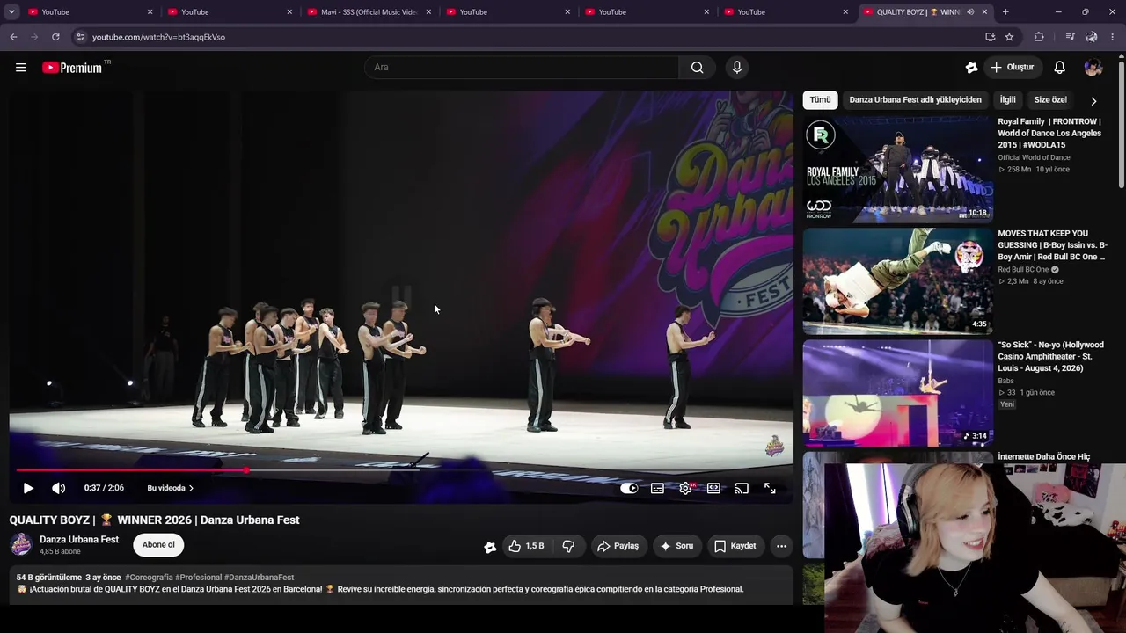Click the youtube.com address bar URL
The image size is (1126, 633).
(x=158, y=37)
